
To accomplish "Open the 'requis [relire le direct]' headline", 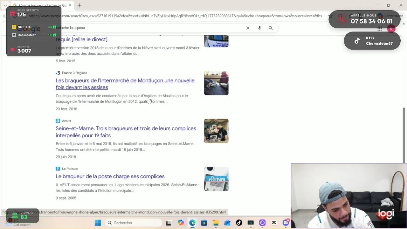I will [x=81, y=39].
